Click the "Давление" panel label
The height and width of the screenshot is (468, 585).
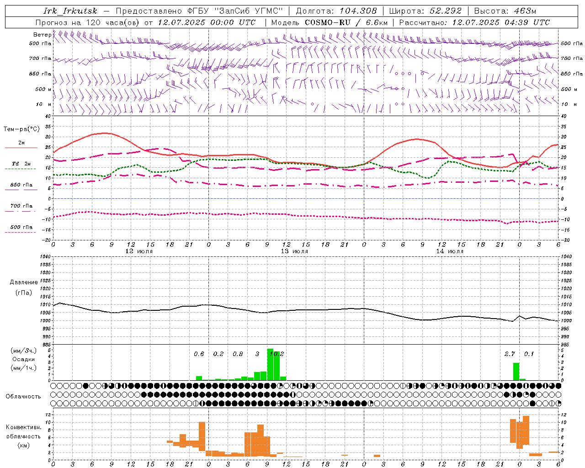click(x=24, y=282)
